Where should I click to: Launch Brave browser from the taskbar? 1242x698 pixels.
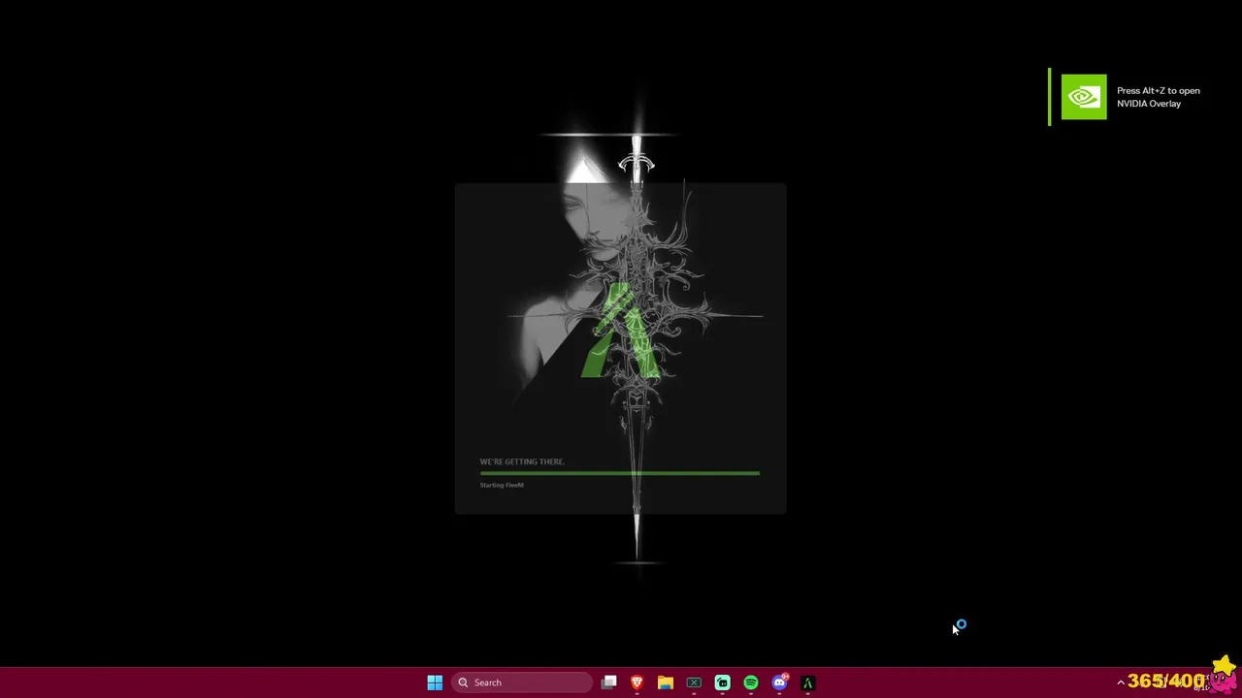[x=637, y=682]
